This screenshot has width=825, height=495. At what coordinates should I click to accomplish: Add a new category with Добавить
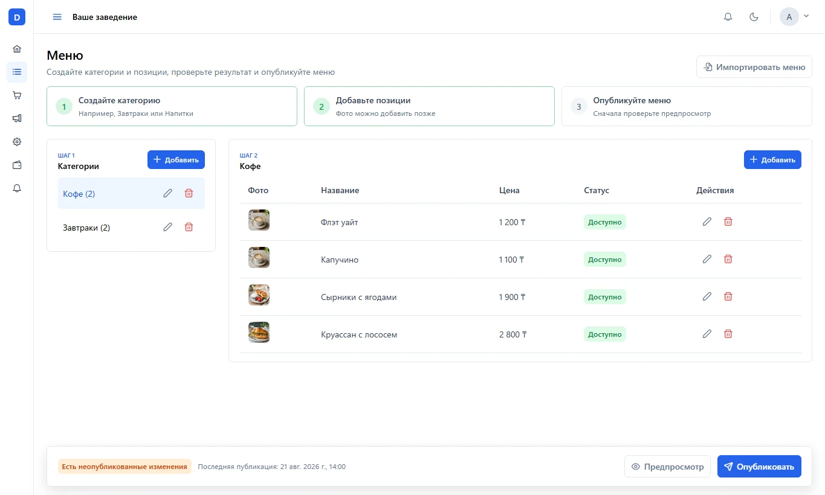point(176,160)
